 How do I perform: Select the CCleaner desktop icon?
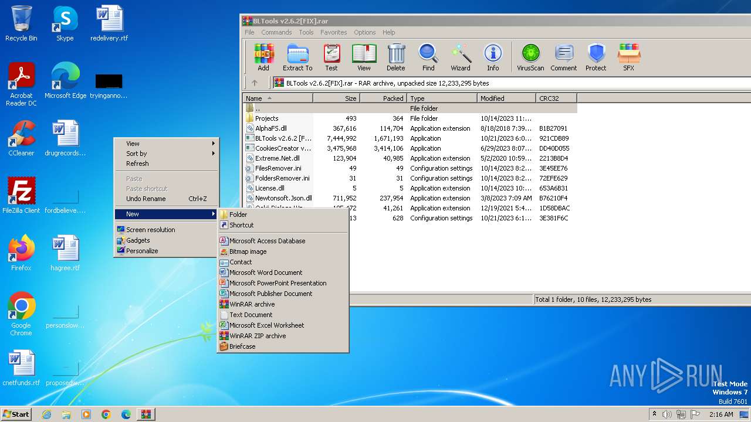point(21,138)
